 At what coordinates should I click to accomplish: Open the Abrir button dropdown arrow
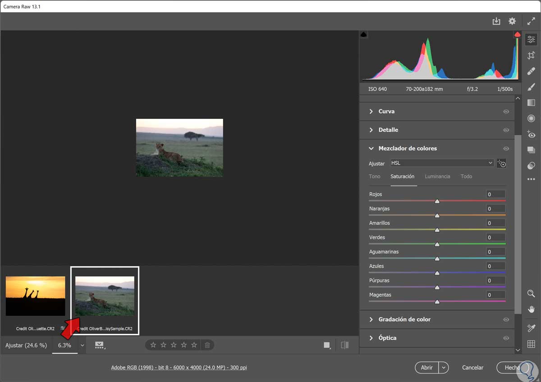click(x=444, y=368)
